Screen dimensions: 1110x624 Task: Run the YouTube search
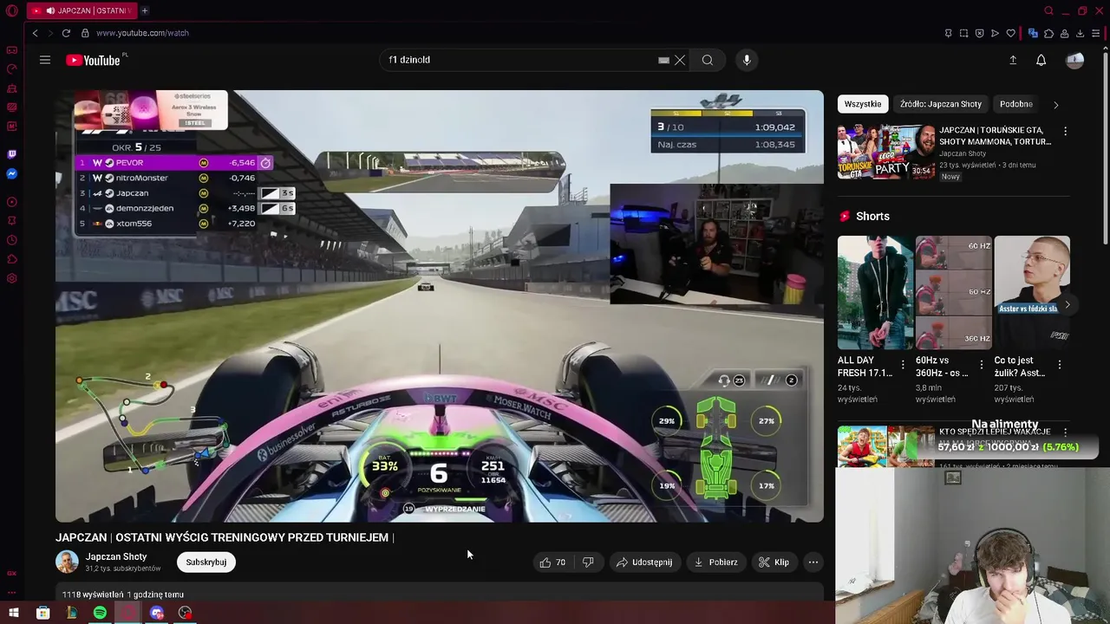(708, 60)
